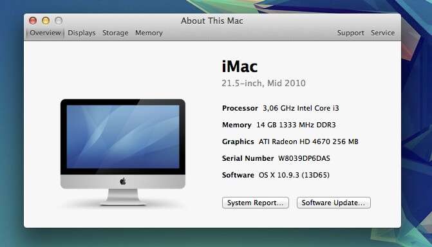
Task: Click the 'Software' label
Action: click(238, 175)
